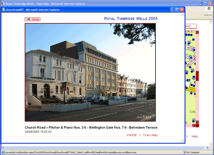Screen dimensions: 214x155
Task: Click the Church Road building photograph
Action: pyautogui.click(x=90, y=72)
